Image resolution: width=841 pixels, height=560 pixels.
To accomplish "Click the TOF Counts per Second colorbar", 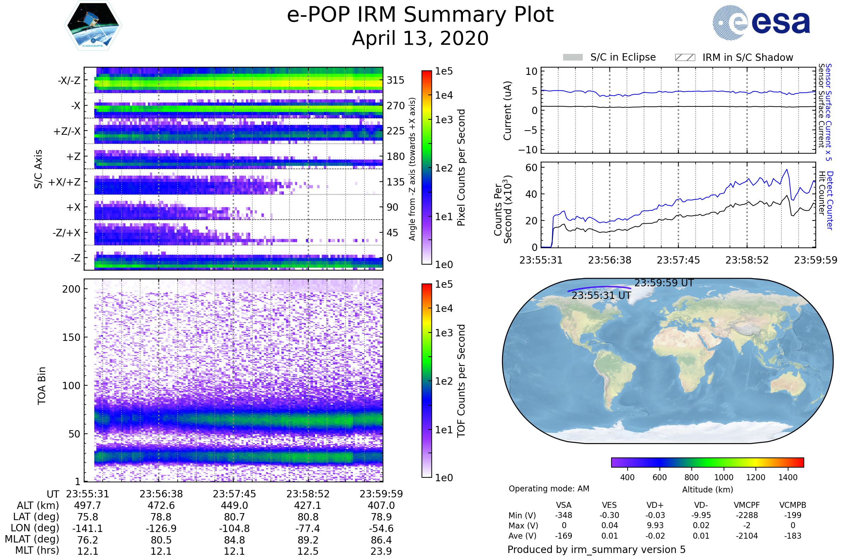I will tap(426, 380).
